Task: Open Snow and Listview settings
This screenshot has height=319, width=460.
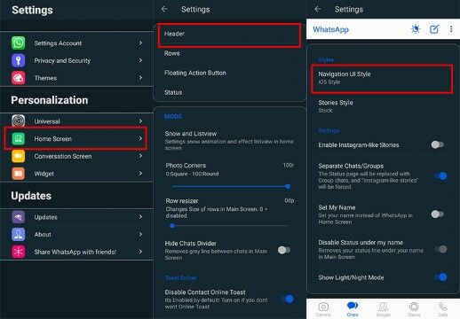Action: 229,140
